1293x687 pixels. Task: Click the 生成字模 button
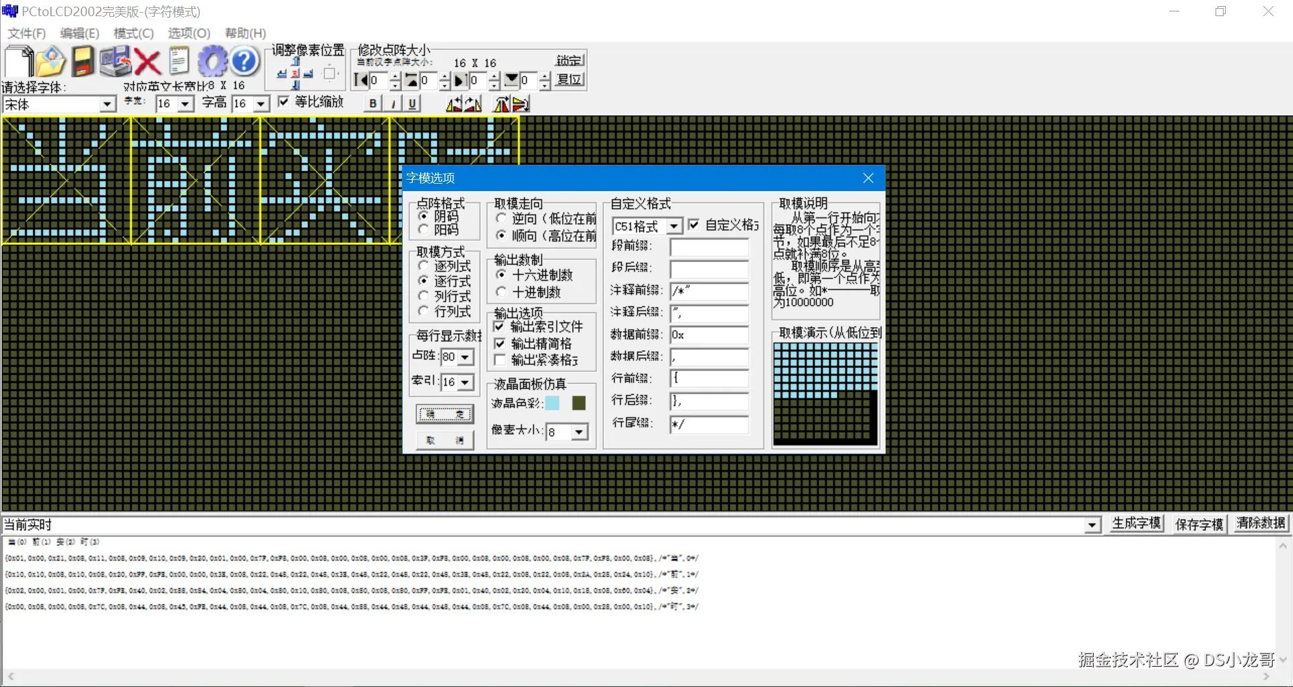click(1136, 523)
